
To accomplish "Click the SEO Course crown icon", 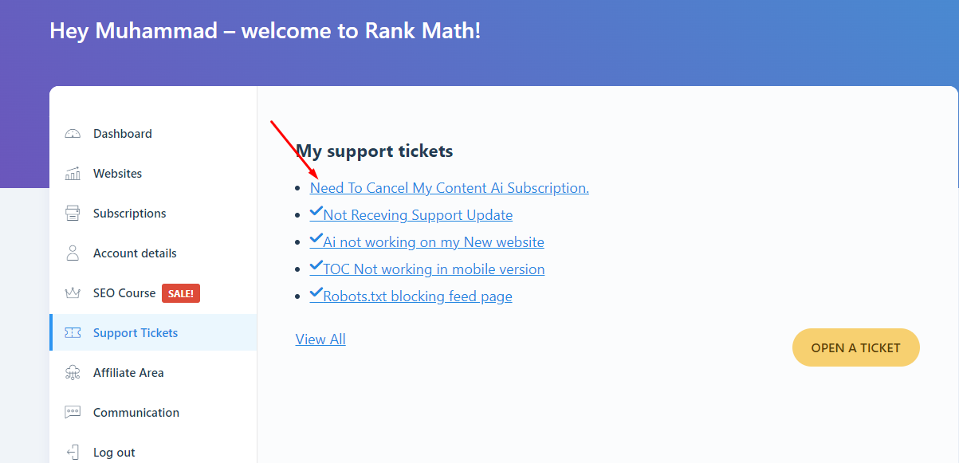I will coord(73,293).
